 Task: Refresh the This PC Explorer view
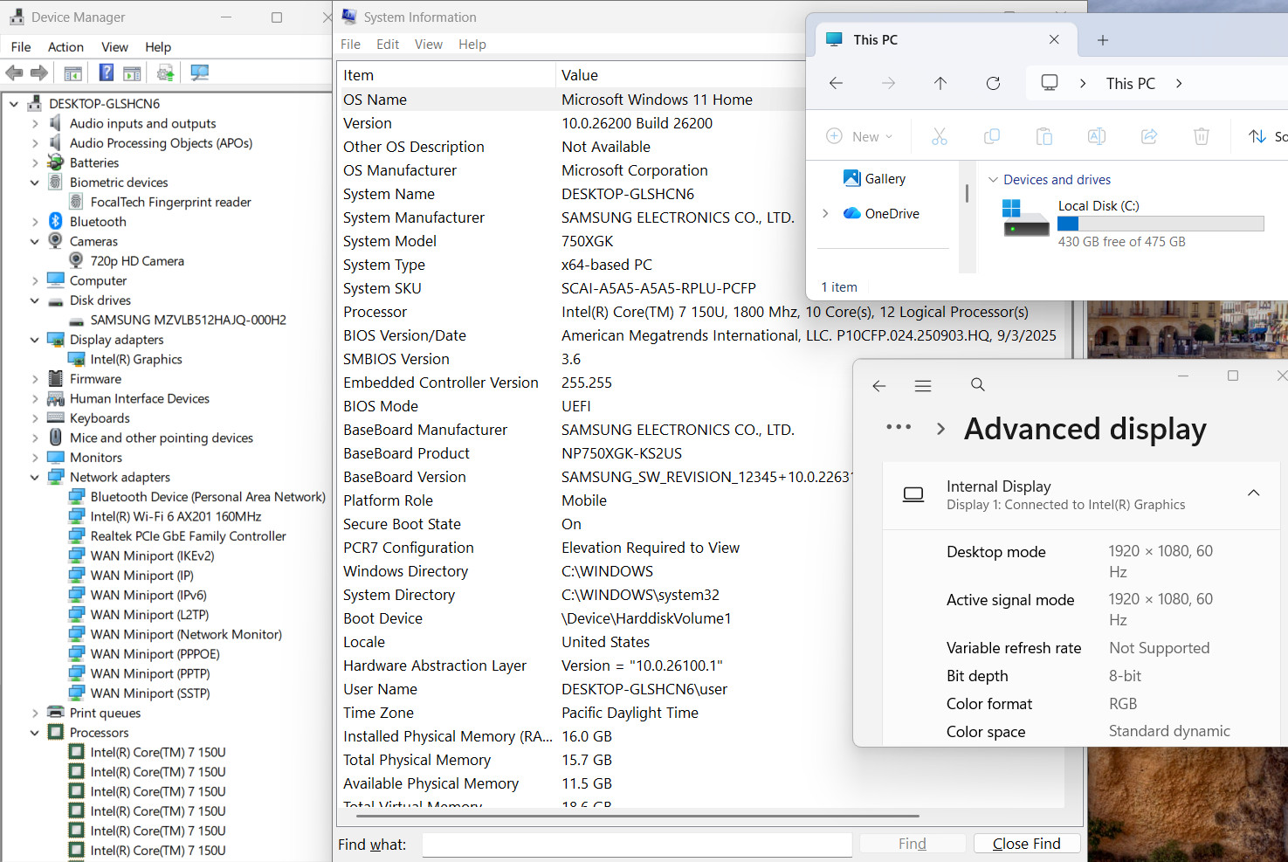point(993,83)
